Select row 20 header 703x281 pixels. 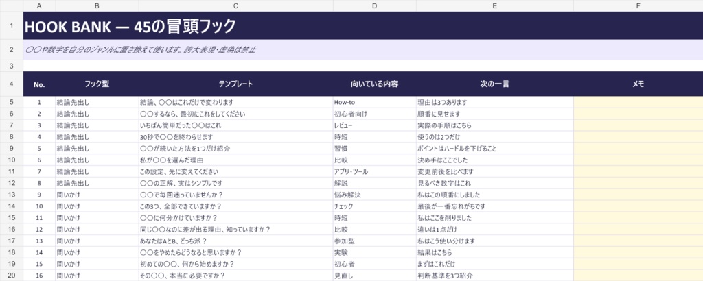pyautogui.click(x=12, y=276)
